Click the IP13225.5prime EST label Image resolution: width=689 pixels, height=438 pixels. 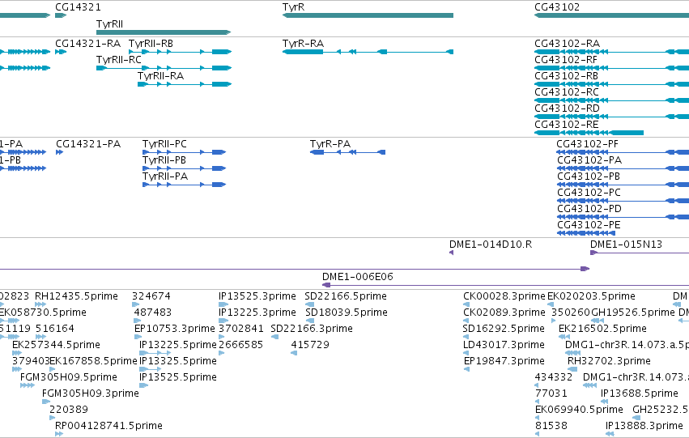[x=177, y=346]
